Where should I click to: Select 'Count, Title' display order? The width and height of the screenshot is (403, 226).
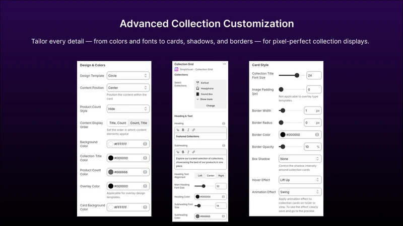(x=139, y=123)
